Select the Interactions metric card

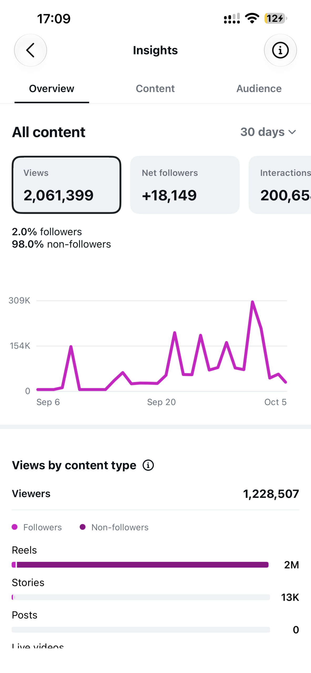pyautogui.click(x=280, y=185)
